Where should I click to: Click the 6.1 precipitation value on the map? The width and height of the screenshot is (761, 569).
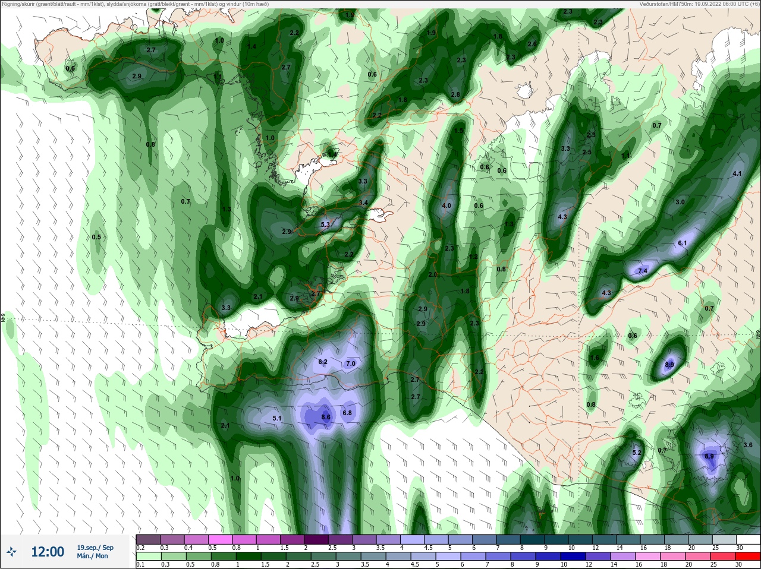click(682, 244)
